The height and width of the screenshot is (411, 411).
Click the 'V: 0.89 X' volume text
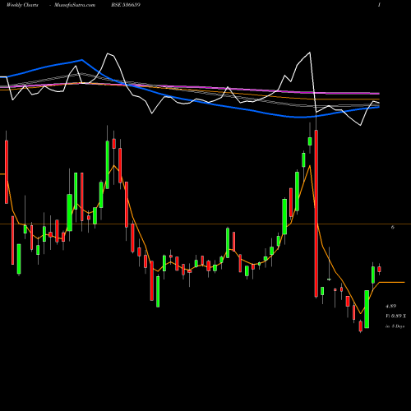395,316
